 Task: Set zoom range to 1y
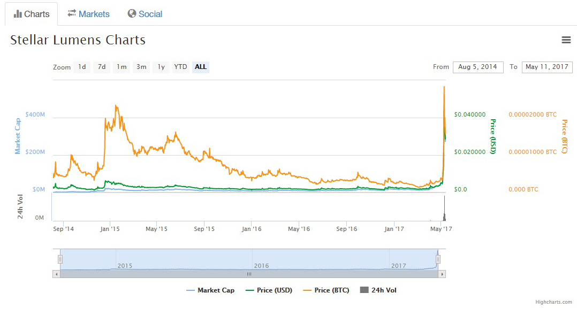click(161, 67)
